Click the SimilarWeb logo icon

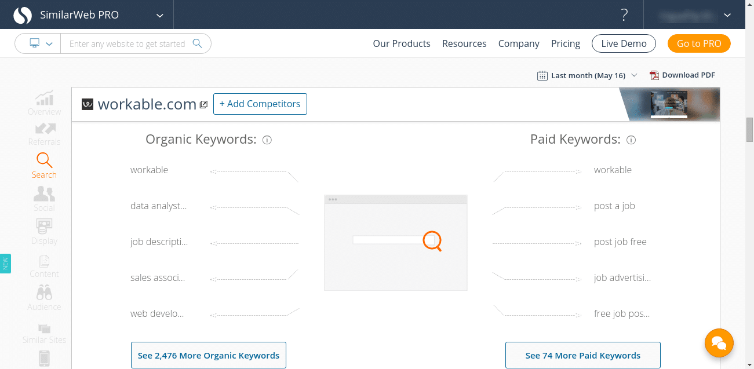click(23, 15)
